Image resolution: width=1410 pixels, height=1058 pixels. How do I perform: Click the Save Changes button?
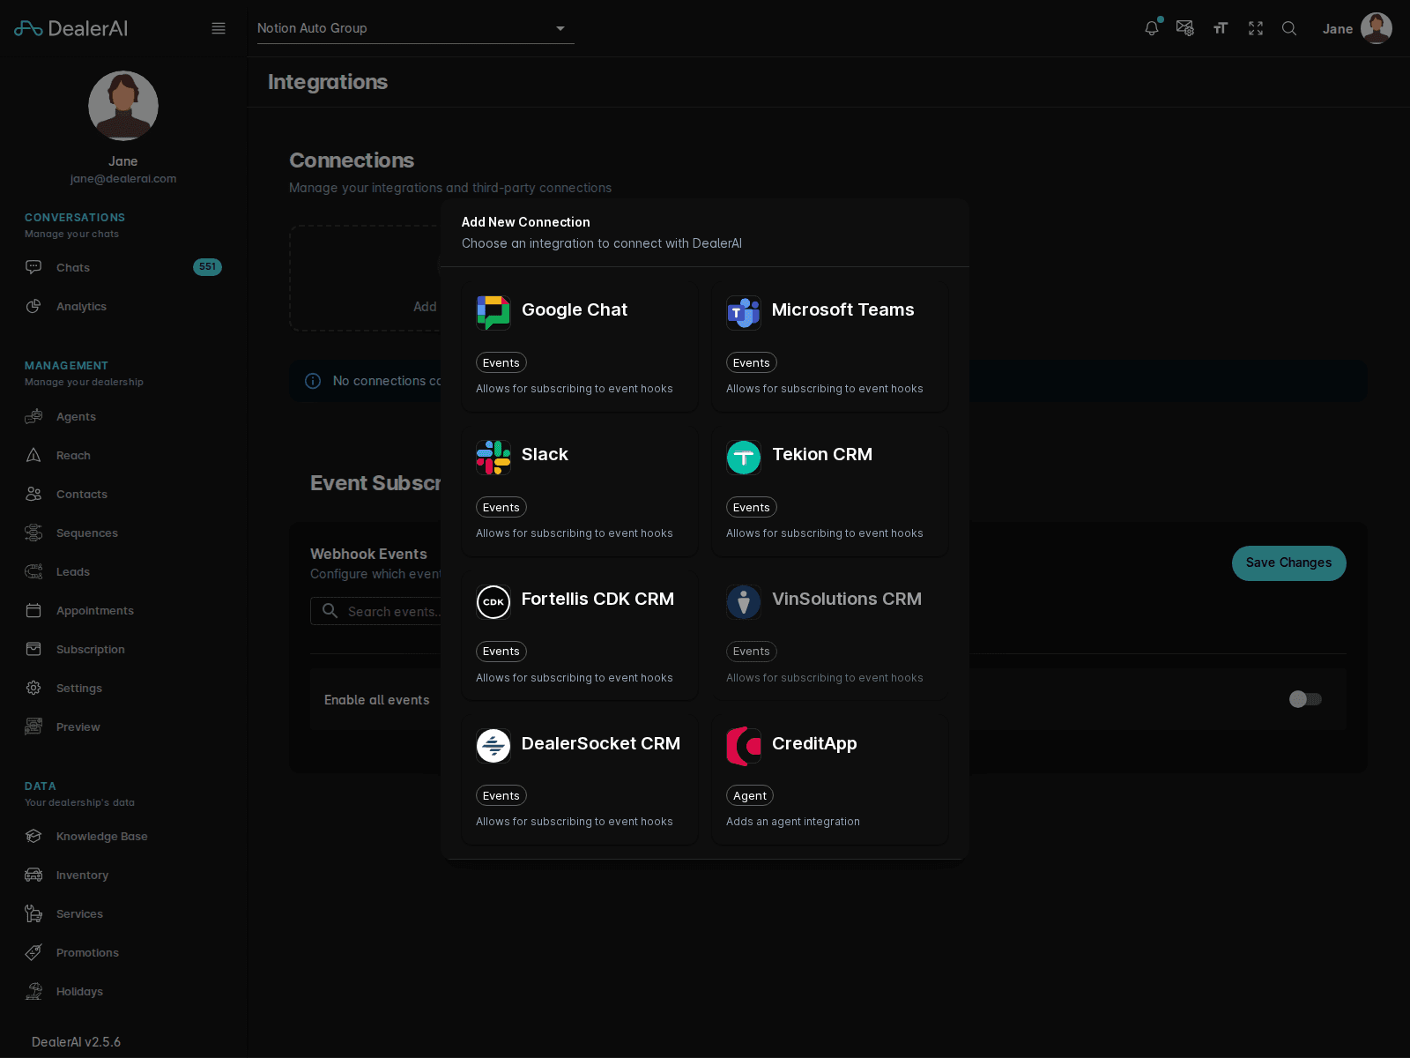1288,563
